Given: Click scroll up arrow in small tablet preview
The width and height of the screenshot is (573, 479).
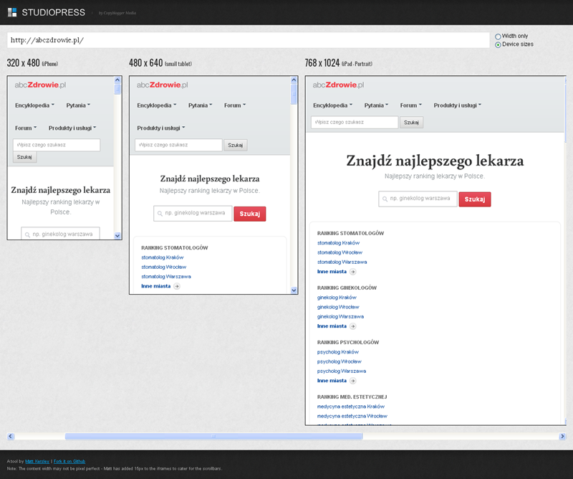Looking at the screenshot, I should [294, 80].
